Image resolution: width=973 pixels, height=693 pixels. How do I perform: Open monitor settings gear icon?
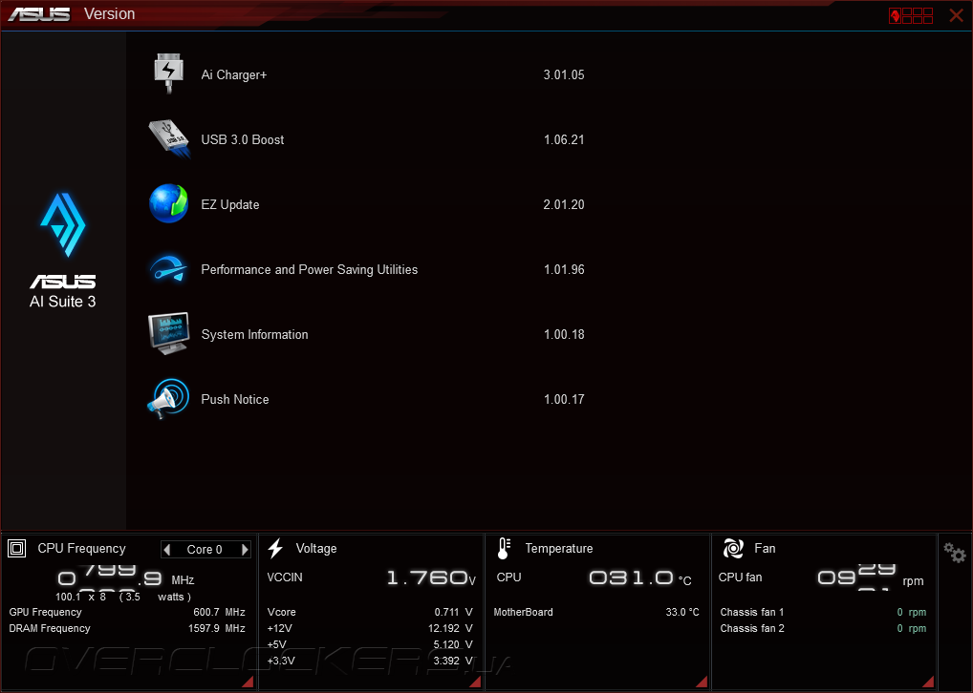pyautogui.click(x=955, y=553)
